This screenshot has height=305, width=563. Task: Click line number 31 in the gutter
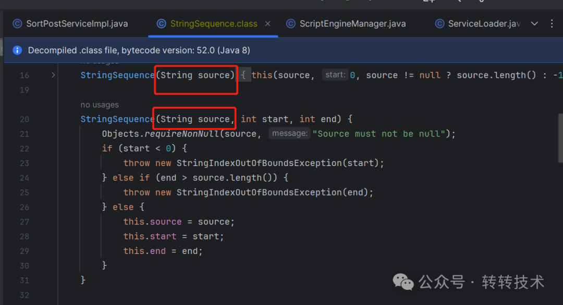25,280
